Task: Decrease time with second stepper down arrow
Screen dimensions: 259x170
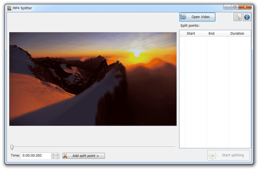Action: point(58,157)
